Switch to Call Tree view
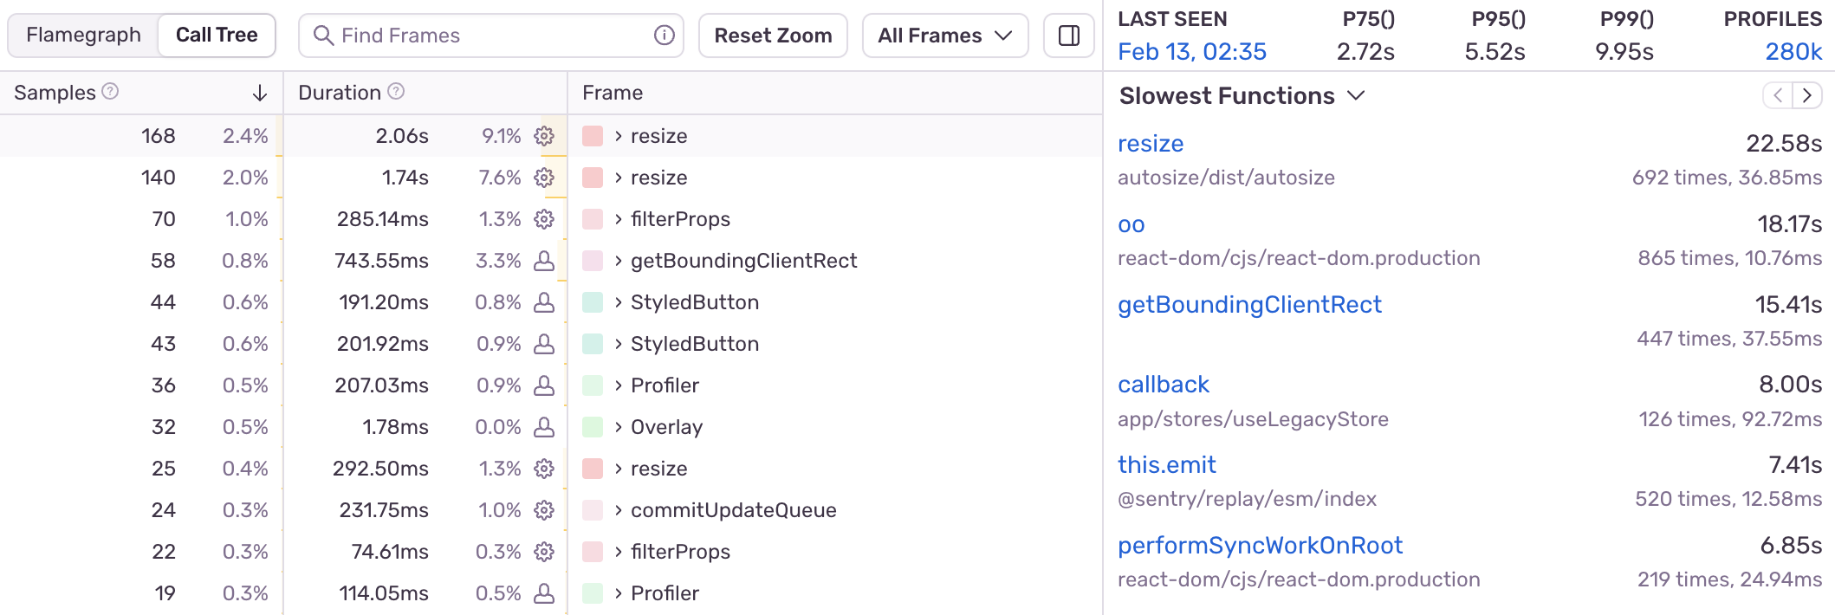 (x=217, y=36)
